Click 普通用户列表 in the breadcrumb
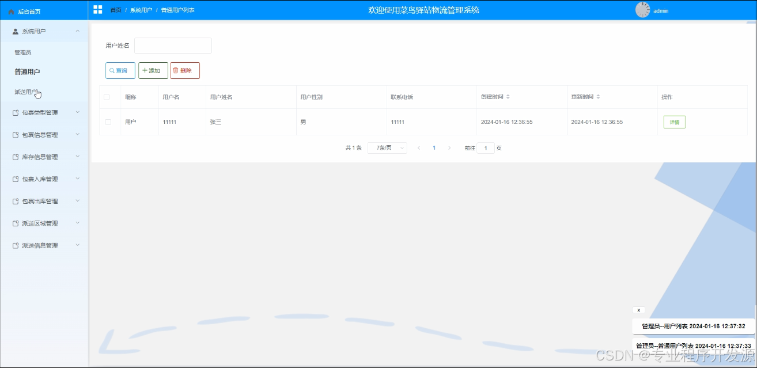The width and height of the screenshot is (757, 368). (x=178, y=10)
